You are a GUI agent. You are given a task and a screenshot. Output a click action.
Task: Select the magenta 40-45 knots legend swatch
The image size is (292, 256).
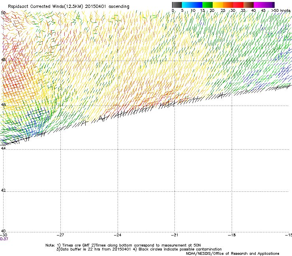259,5
